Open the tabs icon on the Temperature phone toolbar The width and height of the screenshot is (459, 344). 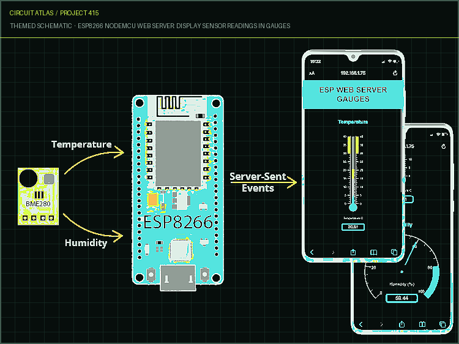point(394,252)
